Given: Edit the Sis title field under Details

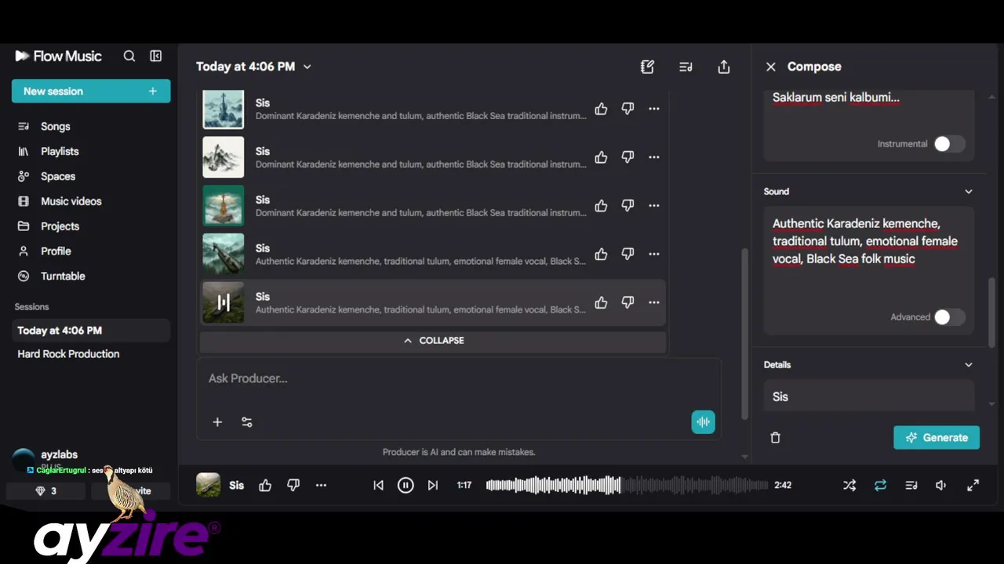Looking at the screenshot, I should click(x=869, y=396).
